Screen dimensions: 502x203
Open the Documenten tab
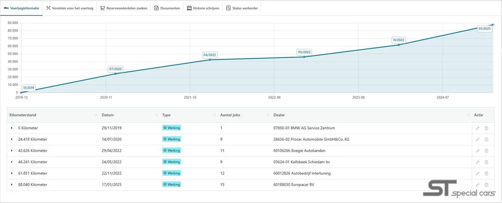click(167, 8)
